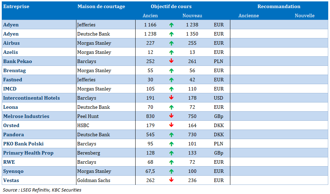Click the PLN currency in Bank Pekao row
The width and height of the screenshot is (330, 194).
point(218,62)
